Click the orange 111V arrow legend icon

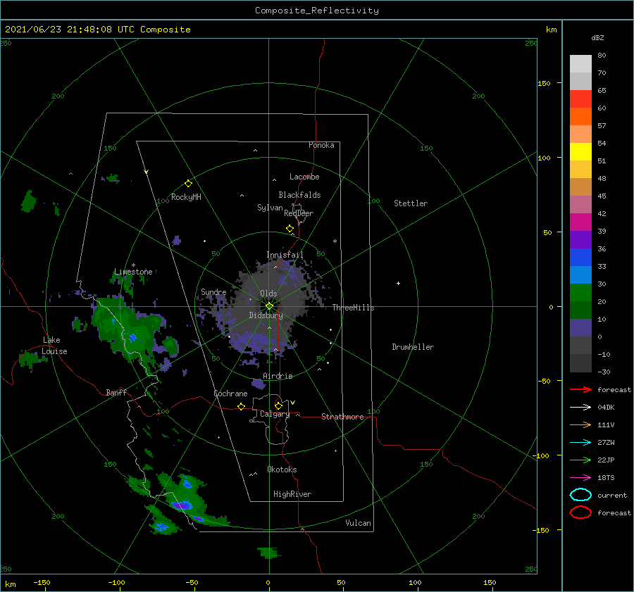pos(580,424)
